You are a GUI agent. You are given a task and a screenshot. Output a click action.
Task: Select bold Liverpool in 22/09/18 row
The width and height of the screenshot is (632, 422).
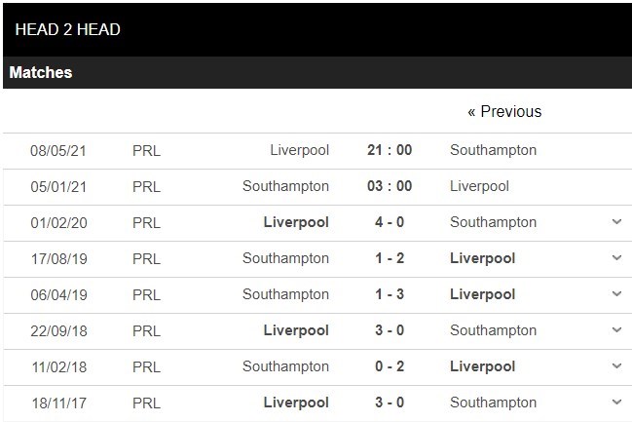pyautogui.click(x=296, y=330)
